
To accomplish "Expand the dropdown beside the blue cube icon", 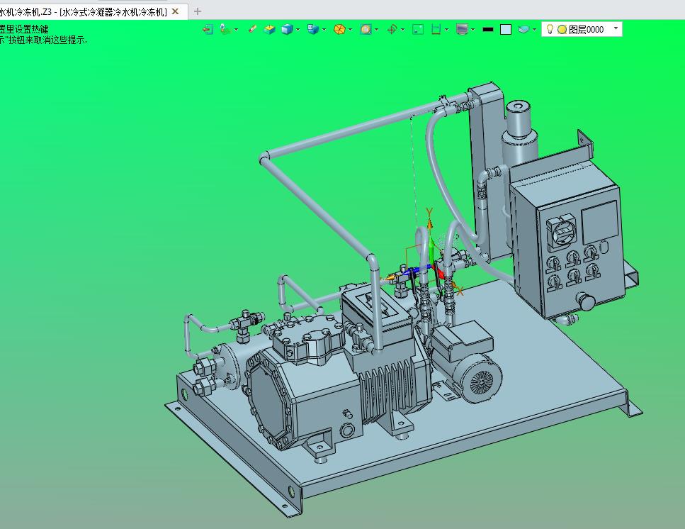I will tap(298, 30).
